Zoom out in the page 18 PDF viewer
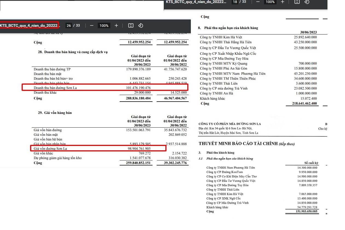Screen dimensions: 345x230 [258, 2]
